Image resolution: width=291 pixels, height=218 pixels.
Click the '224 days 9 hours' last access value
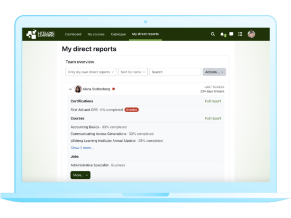pos(212,92)
